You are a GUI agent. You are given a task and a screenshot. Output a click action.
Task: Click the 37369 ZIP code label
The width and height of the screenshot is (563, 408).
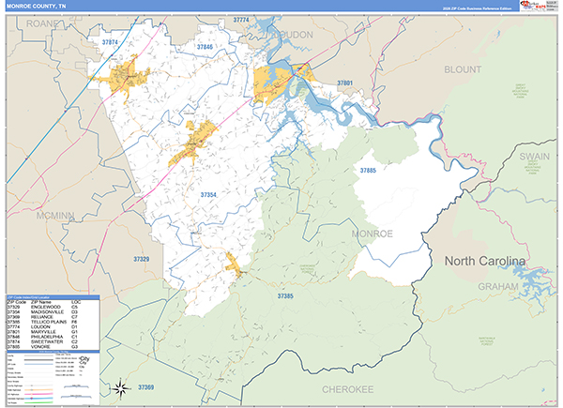coord(145,387)
